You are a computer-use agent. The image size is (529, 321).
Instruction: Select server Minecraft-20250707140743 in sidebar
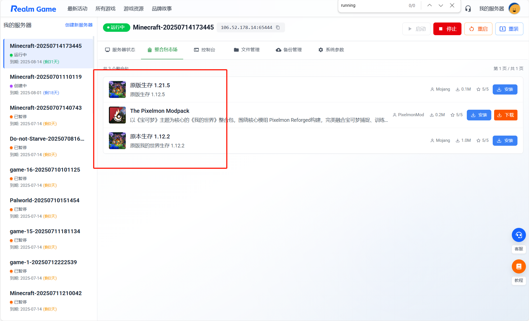pos(48,115)
